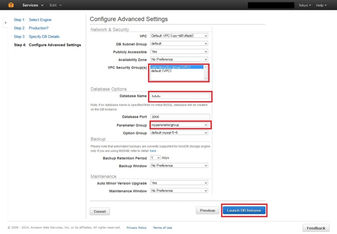This screenshot has width=337, height=234.
Task: Expand the left sidebar arrow
Action: click(5, 23)
